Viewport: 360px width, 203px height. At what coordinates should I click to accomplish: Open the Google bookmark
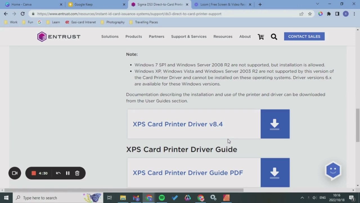39,22
